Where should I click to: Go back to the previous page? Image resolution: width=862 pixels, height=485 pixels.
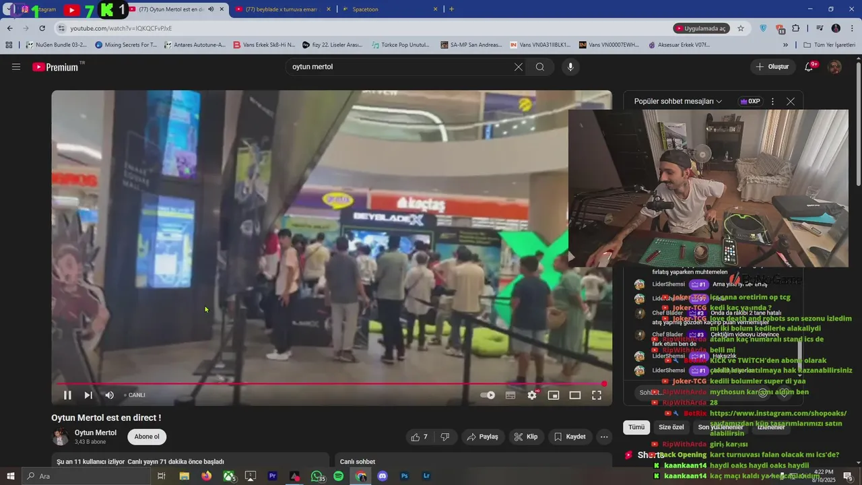click(10, 28)
